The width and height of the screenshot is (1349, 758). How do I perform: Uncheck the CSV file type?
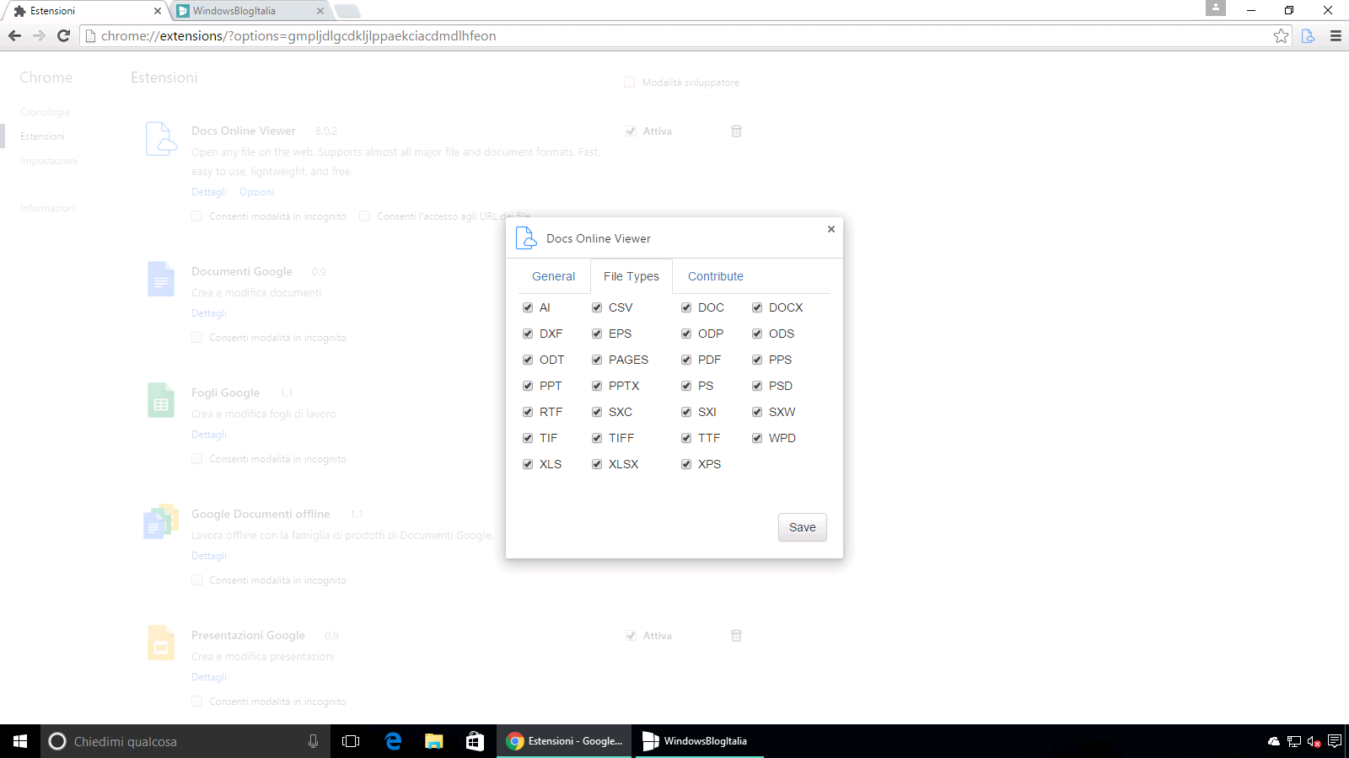click(597, 307)
